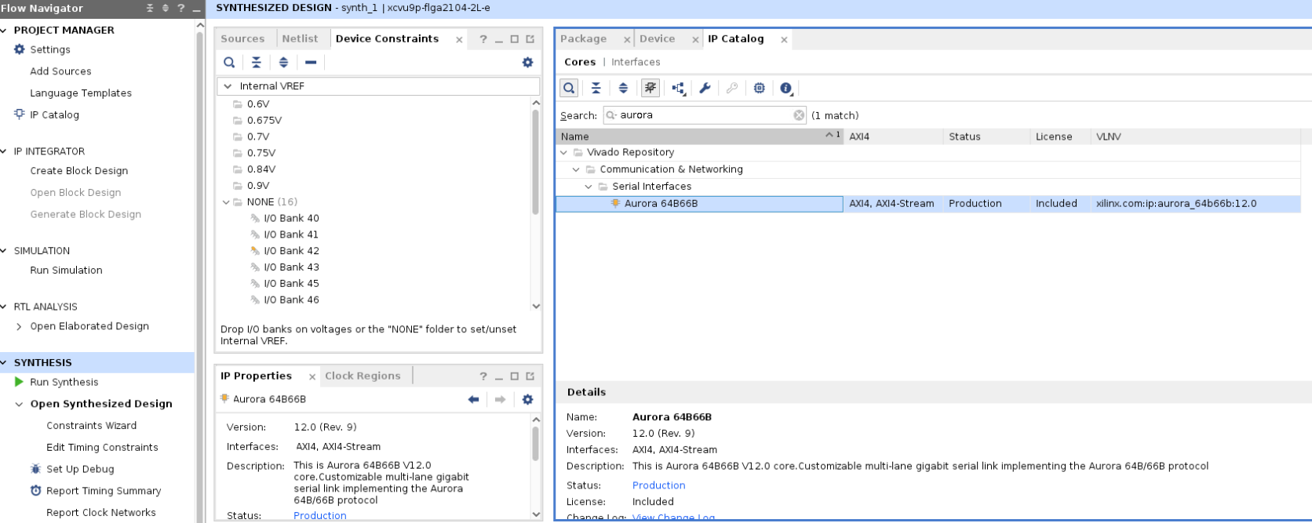Collapse the Vivado Repository node
This screenshot has height=523, width=1312.
coord(563,152)
